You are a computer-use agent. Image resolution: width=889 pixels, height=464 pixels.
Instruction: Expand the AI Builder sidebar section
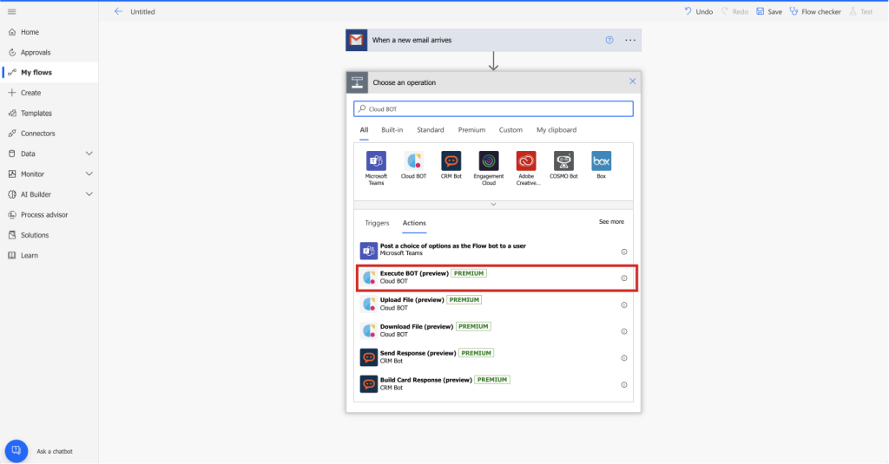click(89, 194)
